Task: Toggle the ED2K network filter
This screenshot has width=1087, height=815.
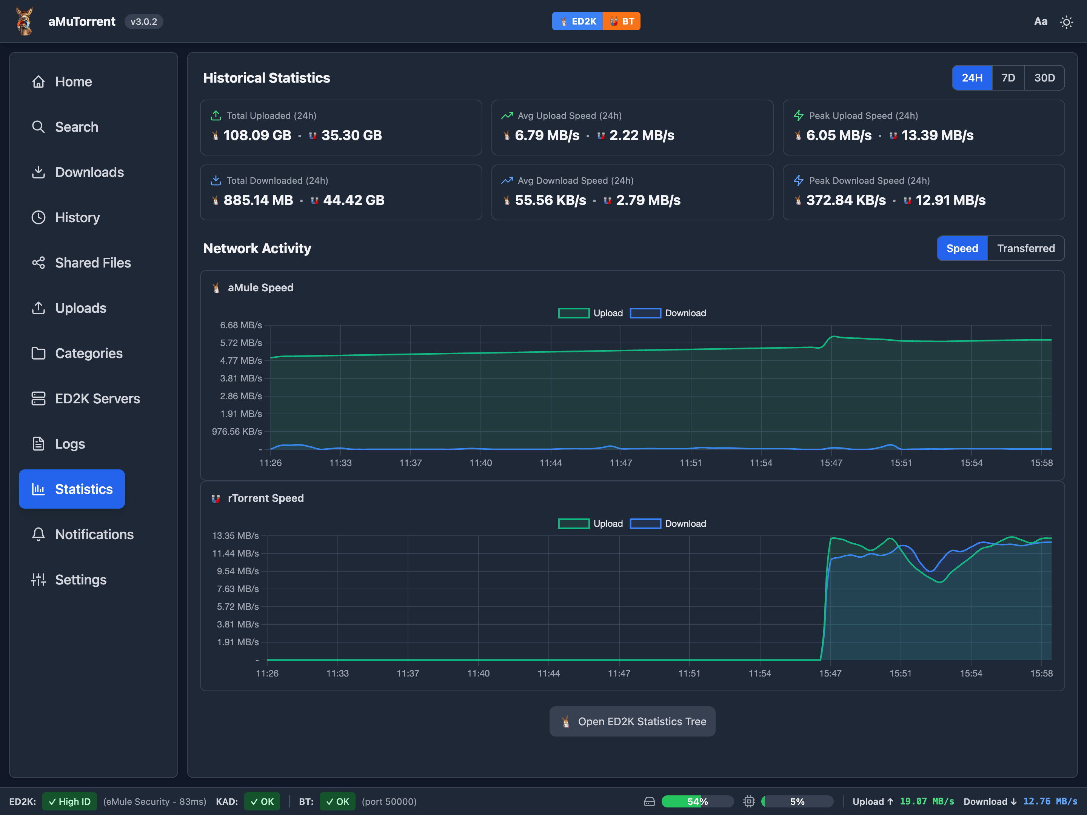Action: pyautogui.click(x=577, y=21)
